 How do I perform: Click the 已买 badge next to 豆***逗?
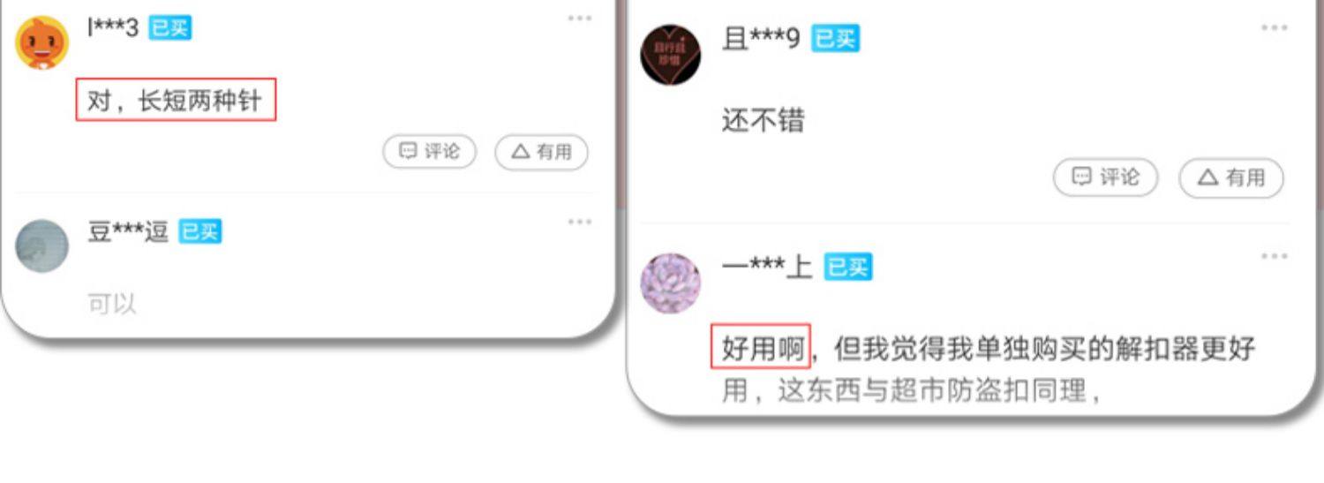click(x=199, y=232)
